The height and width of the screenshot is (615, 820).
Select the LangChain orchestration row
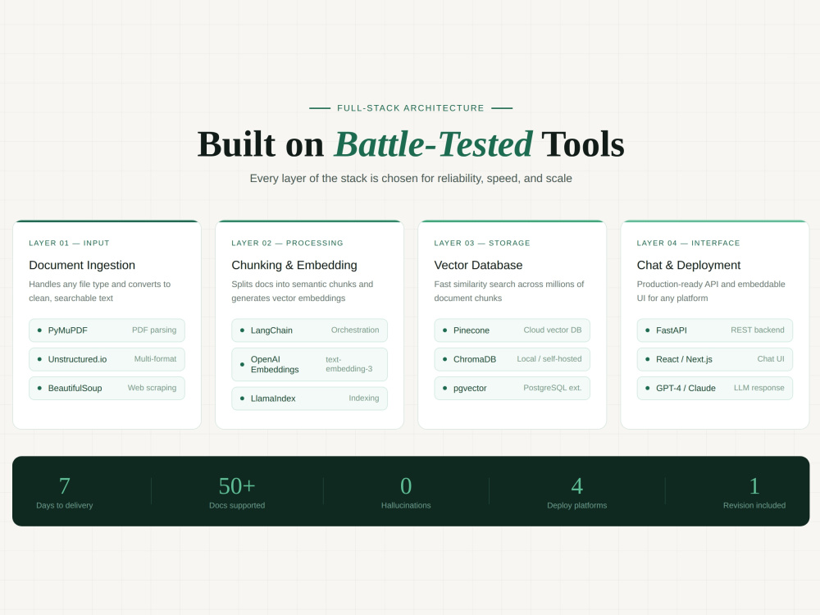[x=310, y=330]
